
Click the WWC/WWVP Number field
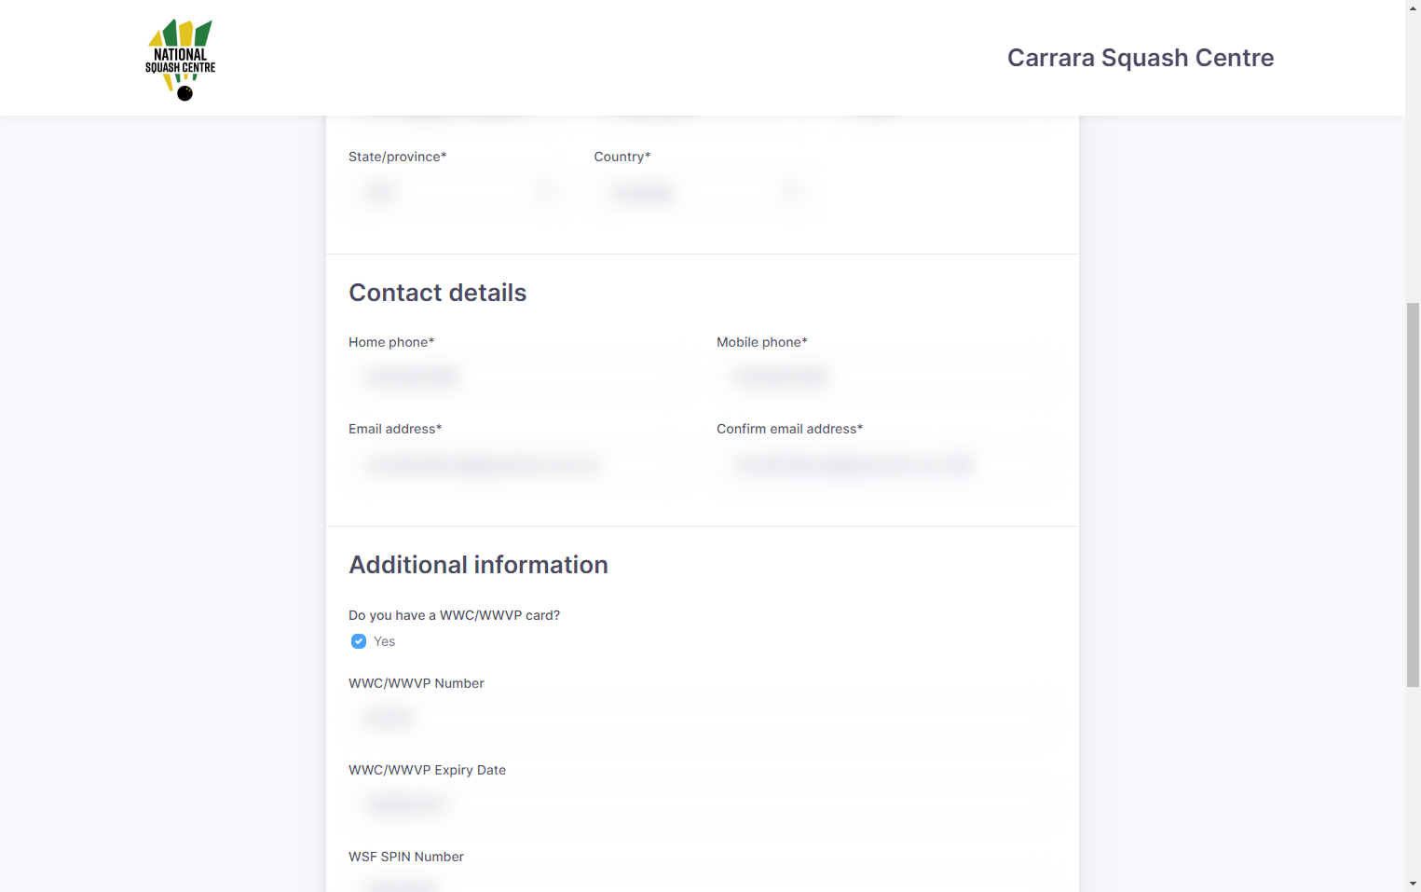tap(702, 718)
